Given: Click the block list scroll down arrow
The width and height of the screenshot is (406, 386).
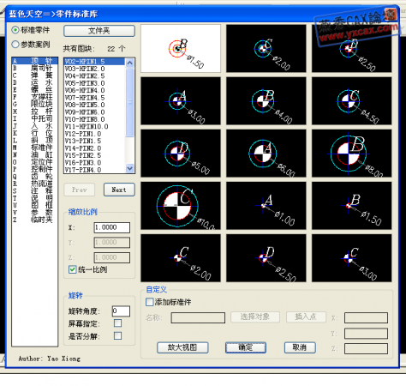Looking at the screenshot, I should [x=129, y=169].
